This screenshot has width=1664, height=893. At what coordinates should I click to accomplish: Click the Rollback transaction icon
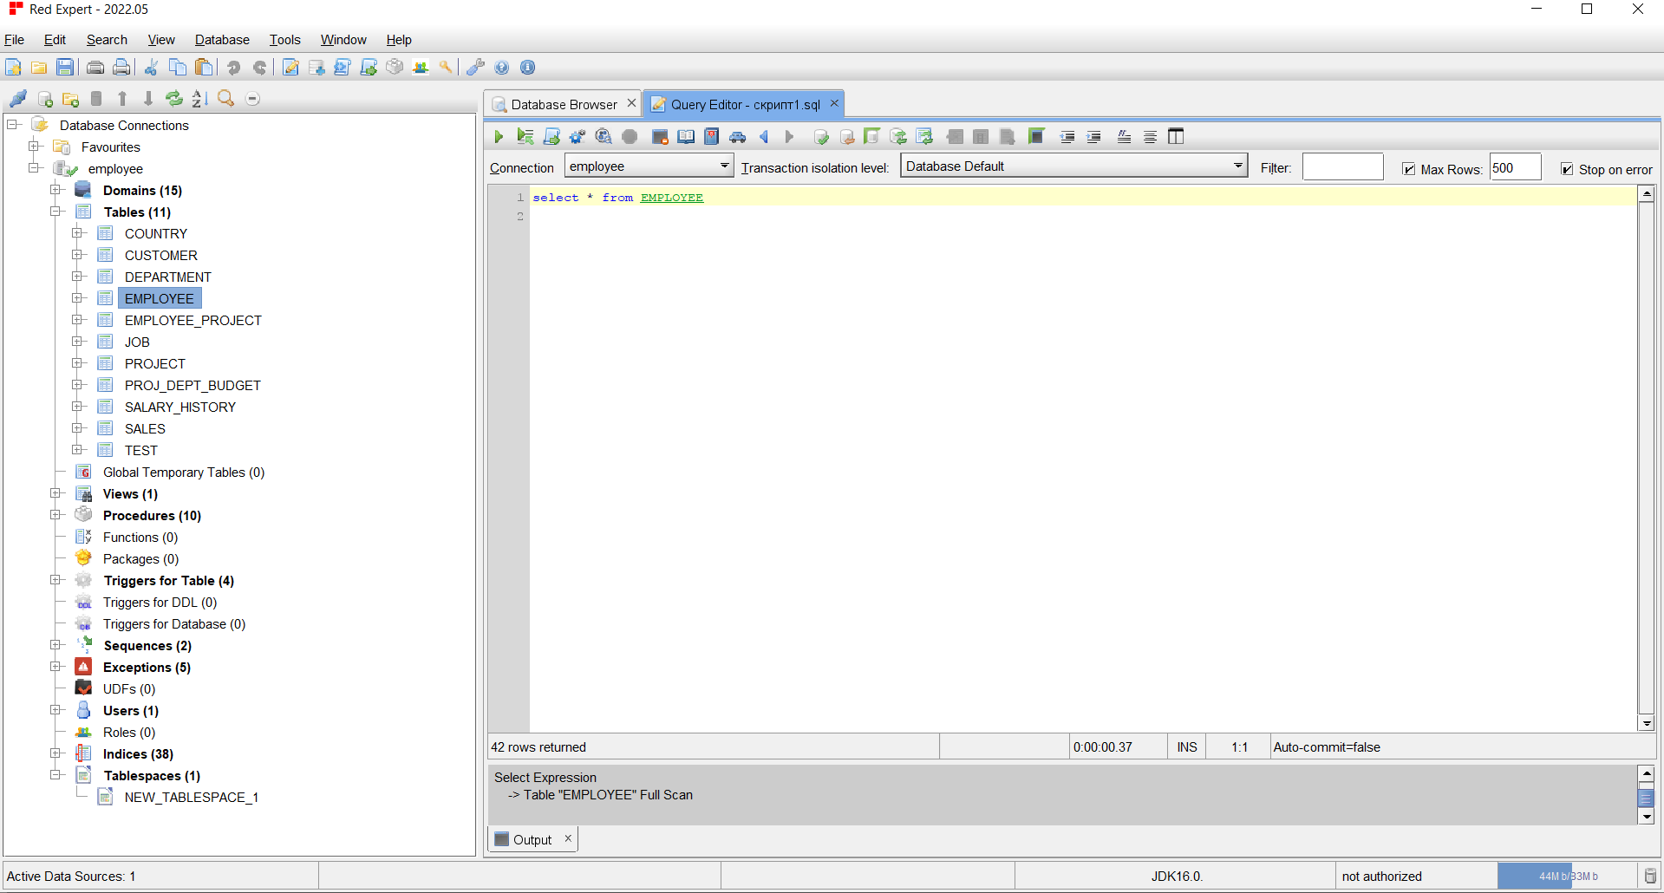pyautogui.click(x=847, y=136)
